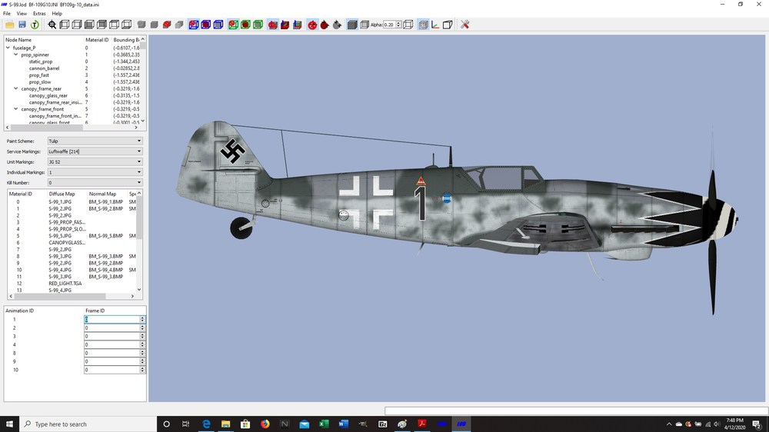769x432 pixels.
Task: Open the Paint Scheme dropdown
Action: coord(95,141)
